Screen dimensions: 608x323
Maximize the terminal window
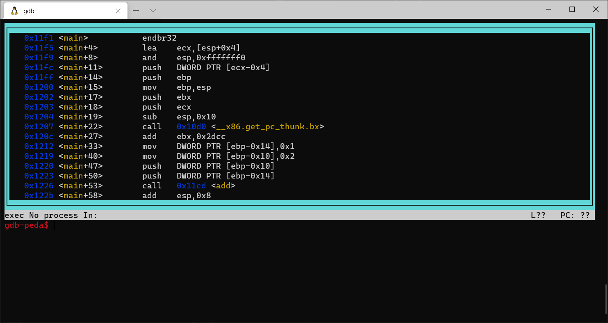(x=572, y=9)
